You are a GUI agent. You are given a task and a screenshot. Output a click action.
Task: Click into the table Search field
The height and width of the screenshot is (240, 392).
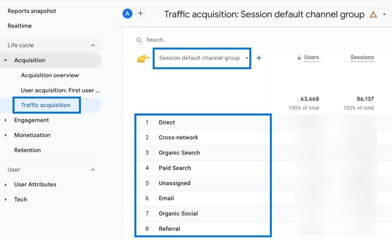191,40
